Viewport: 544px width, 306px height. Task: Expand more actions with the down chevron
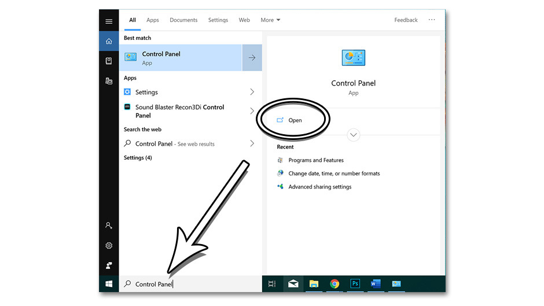click(353, 135)
